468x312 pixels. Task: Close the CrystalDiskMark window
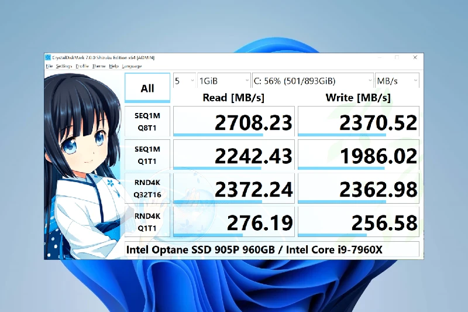415,57
